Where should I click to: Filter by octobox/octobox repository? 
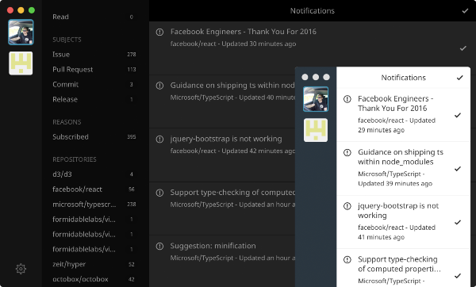click(x=94, y=279)
